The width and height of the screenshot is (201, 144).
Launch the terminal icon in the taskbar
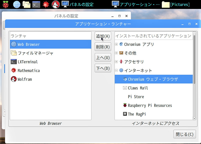36,4
